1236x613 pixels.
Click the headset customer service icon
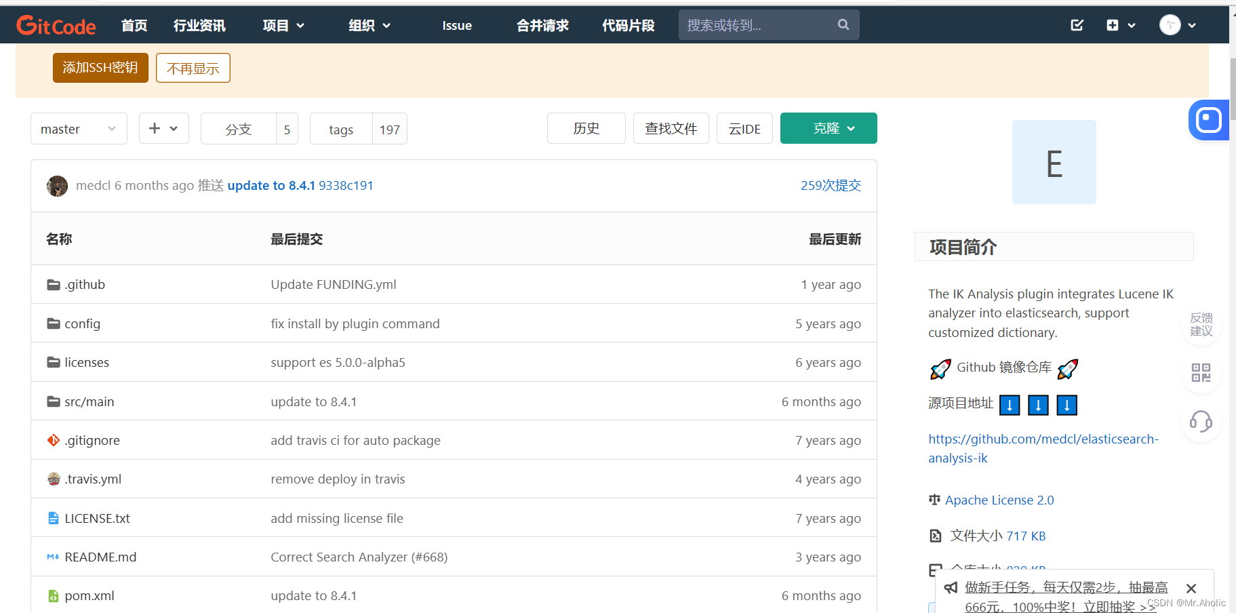tap(1201, 421)
